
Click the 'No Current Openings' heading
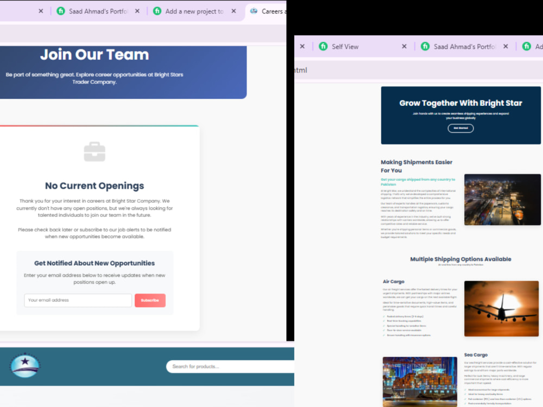(94, 186)
